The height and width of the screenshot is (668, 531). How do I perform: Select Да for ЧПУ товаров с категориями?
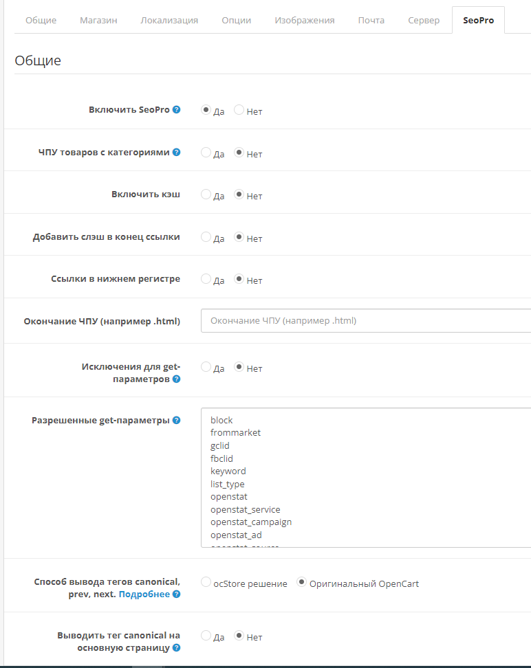pyautogui.click(x=206, y=153)
